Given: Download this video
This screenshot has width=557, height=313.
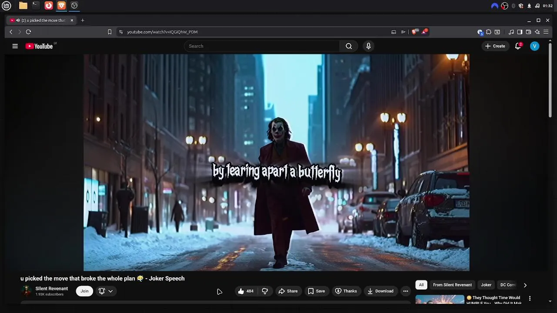Looking at the screenshot, I should [x=380, y=291].
